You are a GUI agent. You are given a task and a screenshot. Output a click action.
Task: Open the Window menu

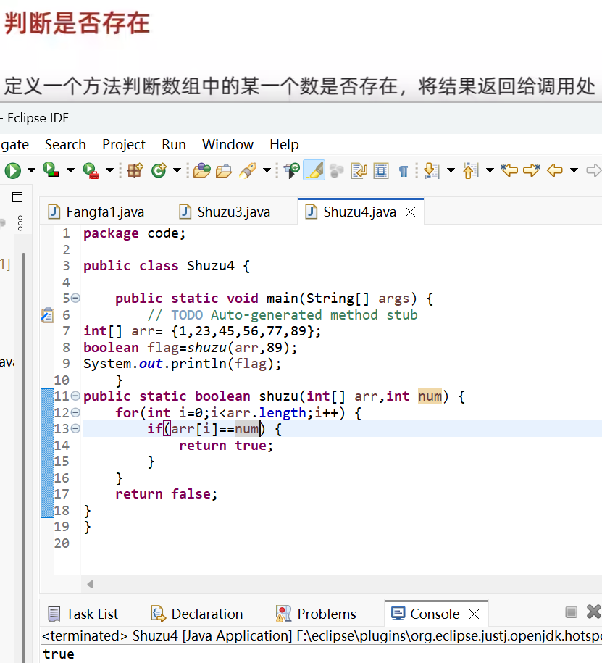228,145
